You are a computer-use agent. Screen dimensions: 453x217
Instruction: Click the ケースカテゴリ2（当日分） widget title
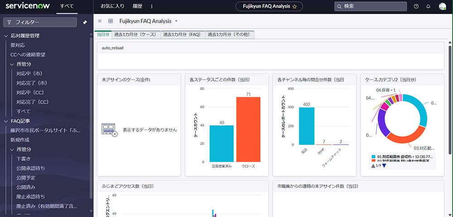point(390,80)
